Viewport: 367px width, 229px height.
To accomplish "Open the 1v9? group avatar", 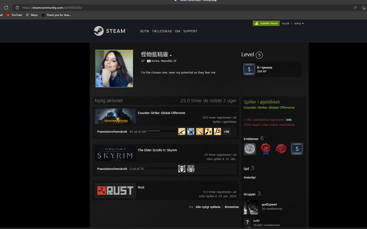I will [x=247, y=222].
